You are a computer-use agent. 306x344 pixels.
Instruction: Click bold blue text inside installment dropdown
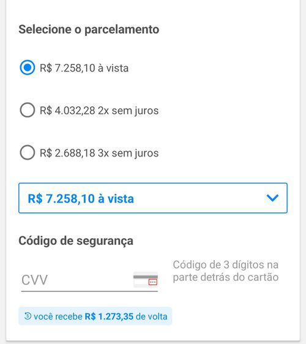click(81, 198)
